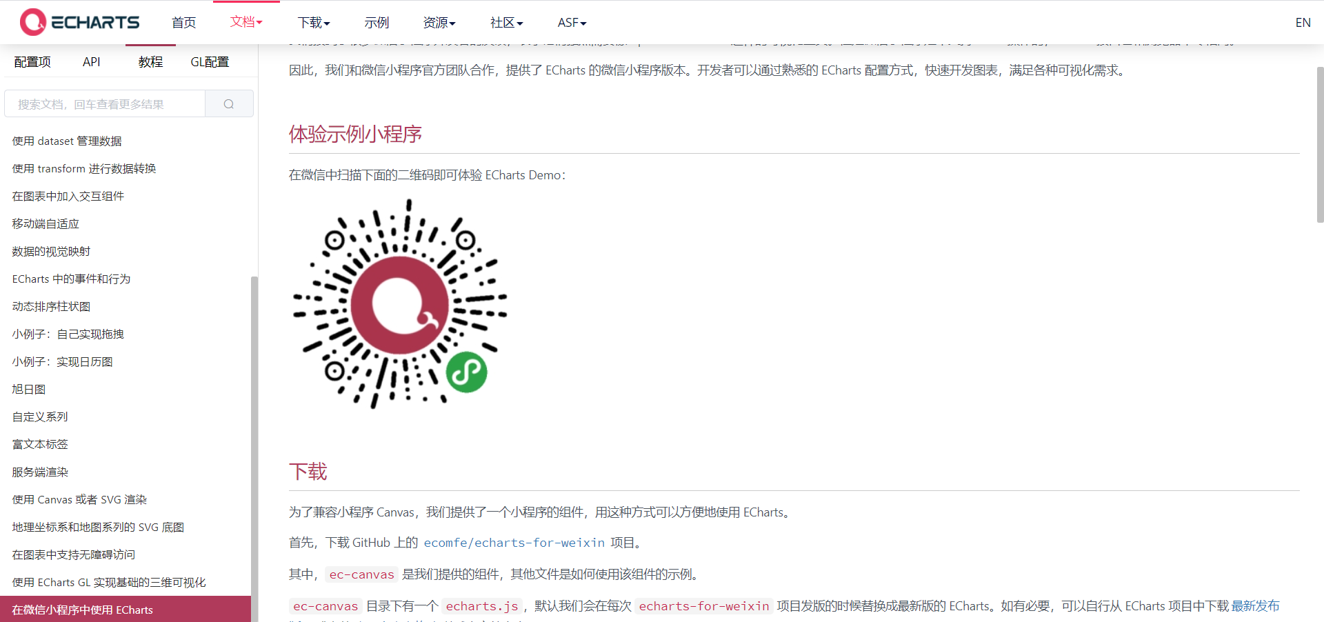Open the 下载 dropdown menu
The image size is (1324, 622).
tap(313, 22)
